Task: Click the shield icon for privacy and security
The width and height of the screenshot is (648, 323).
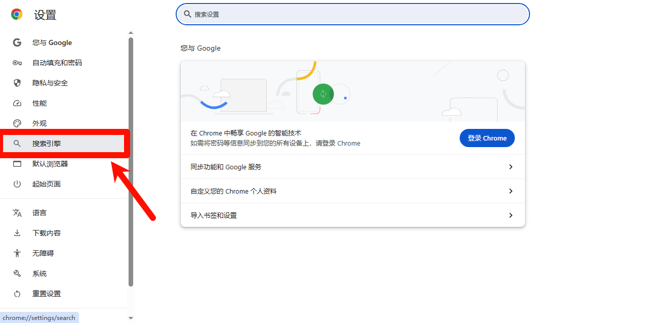Action: [x=17, y=83]
